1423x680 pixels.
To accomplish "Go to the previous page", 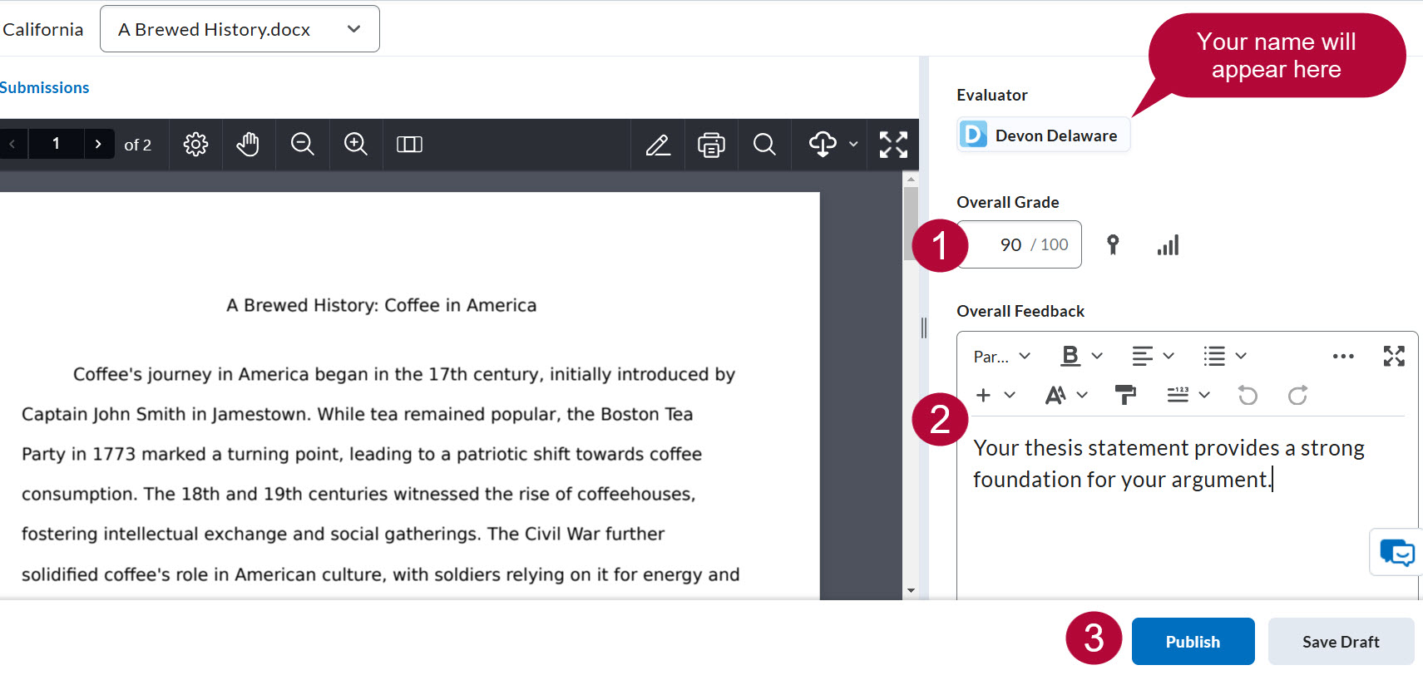I will tap(12, 144).
